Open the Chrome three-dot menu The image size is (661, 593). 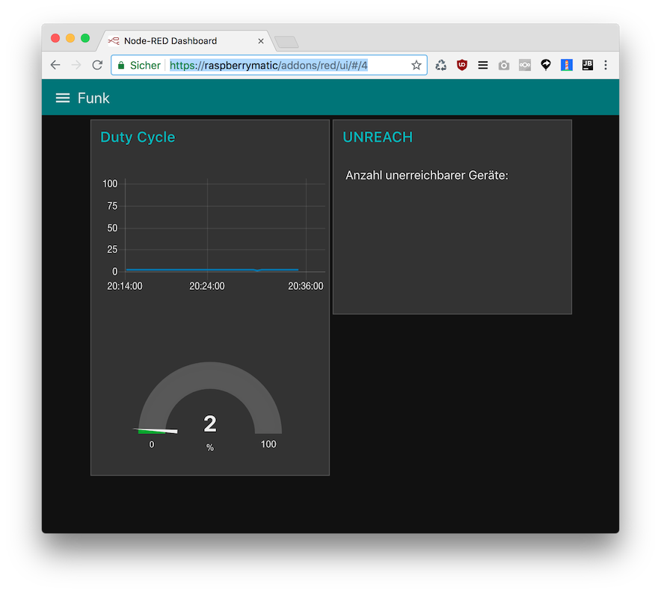click(606, 65)
